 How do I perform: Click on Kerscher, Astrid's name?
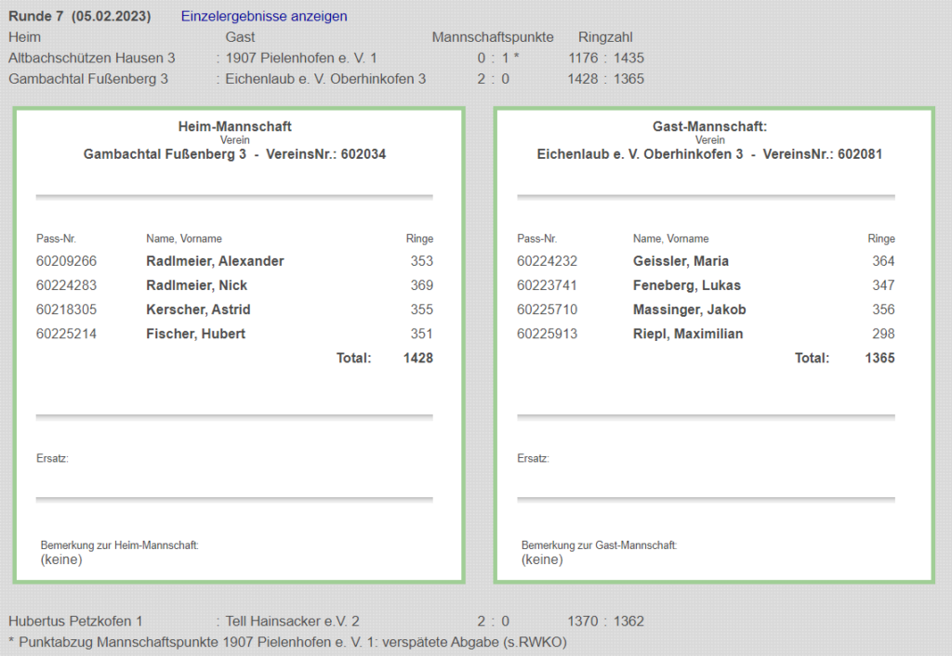pyautogui.click(x=198, y=309)
